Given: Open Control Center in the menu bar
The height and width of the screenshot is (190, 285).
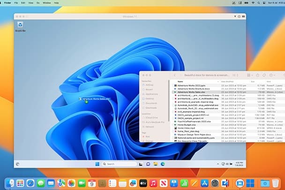Looking at the screenshot, I should pyautogui.click(x=264, y=3).
